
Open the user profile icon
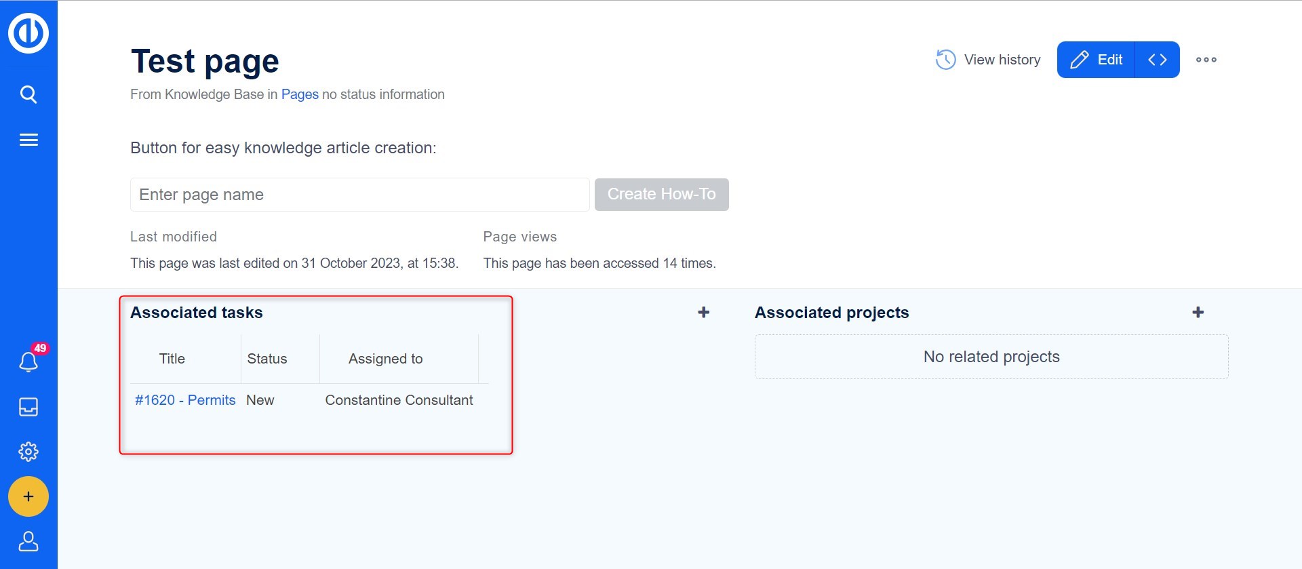point(28,541)
